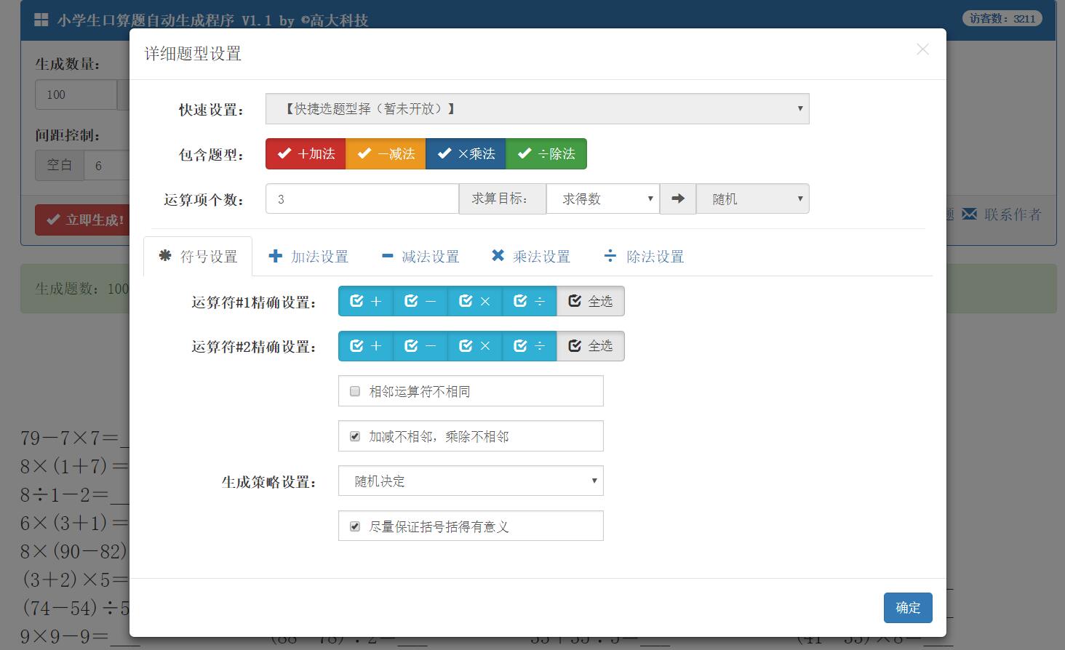
Task: Toggle minus sign for operator #1
Action: pos(420,301)
